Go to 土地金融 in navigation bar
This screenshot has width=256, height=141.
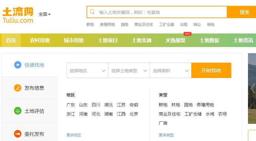click(x=141, y=40)
